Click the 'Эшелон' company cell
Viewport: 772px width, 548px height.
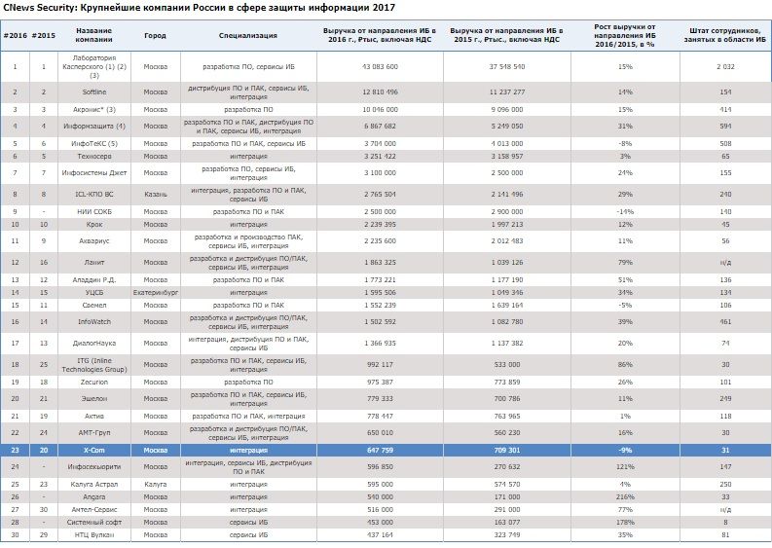[94, 398]
